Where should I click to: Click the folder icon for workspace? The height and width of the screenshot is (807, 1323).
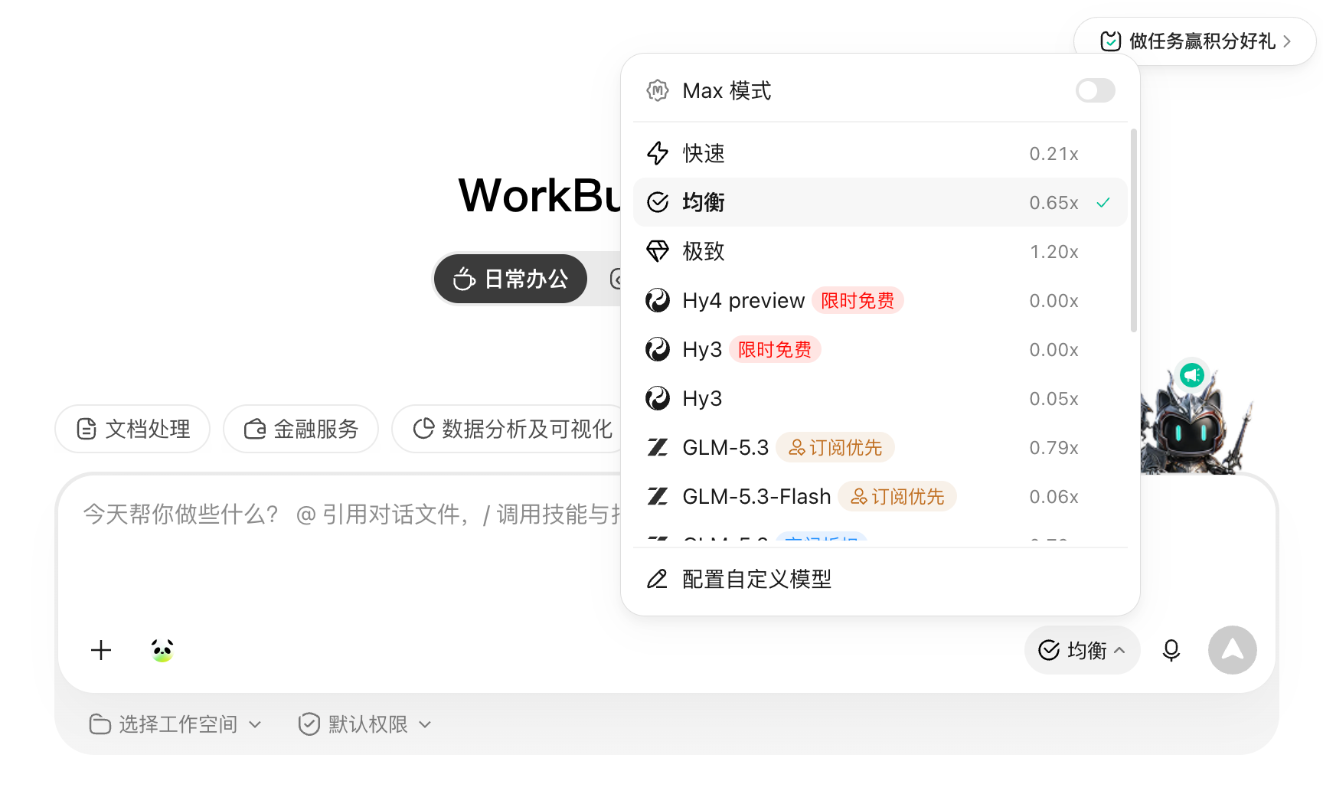tap(100, 724)
